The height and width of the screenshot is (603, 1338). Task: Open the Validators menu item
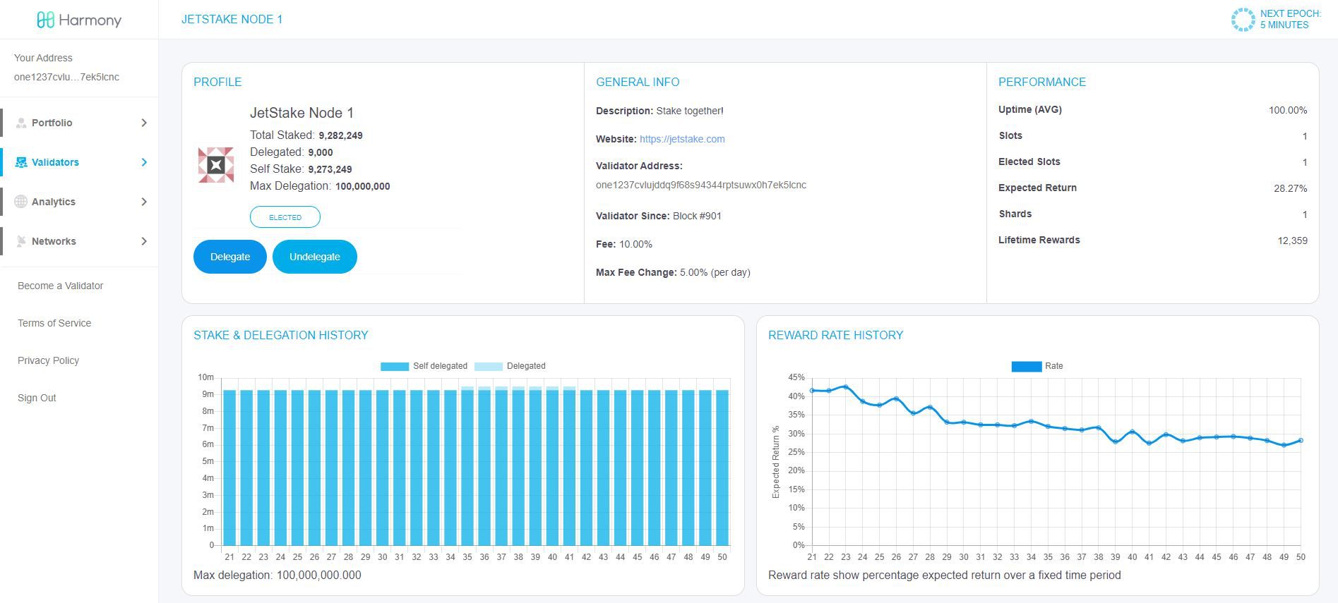pyautogui.click(x=79, y=162)
